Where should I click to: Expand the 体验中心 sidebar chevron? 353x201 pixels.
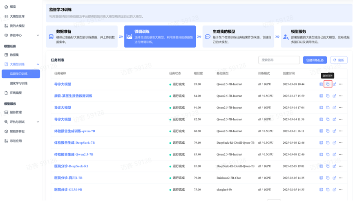click(x=38, y=36)
